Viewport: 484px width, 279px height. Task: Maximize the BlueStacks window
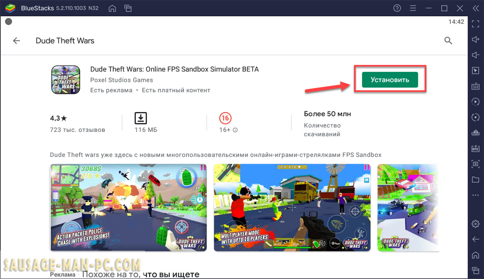coord(444,8)
